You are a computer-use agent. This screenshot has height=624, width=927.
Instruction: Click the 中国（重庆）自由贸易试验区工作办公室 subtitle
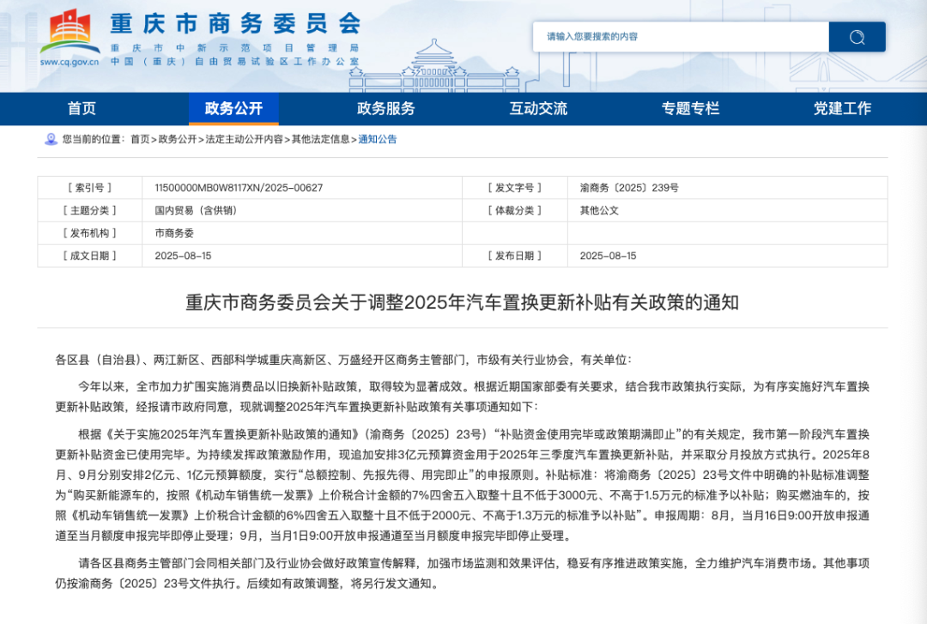[x=234, y=62]
